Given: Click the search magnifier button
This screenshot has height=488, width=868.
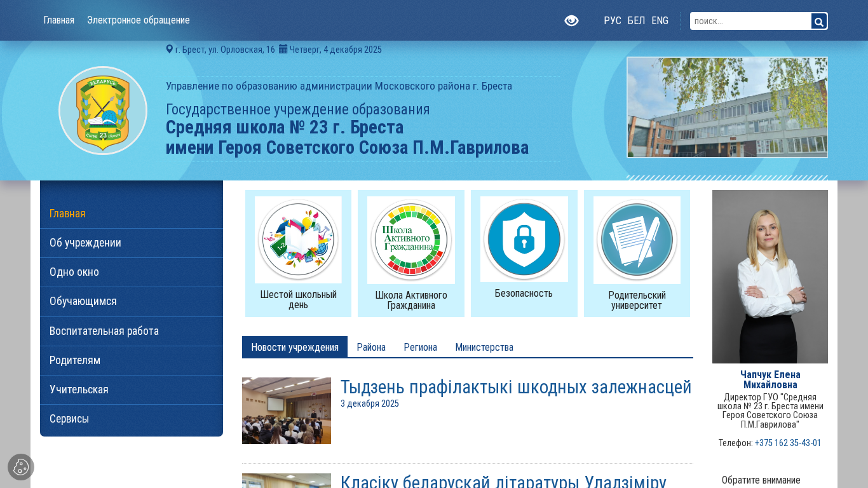Looking at the screenshot, I should pos(819,22).
